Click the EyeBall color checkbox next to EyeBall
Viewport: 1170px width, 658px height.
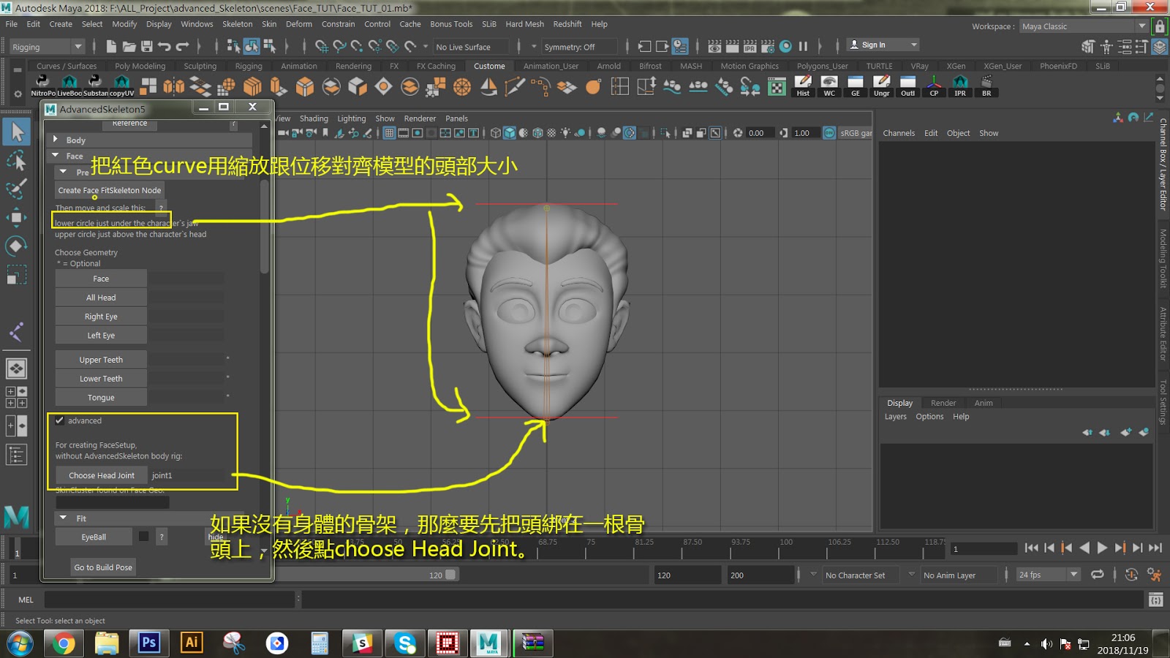point(143,536)
